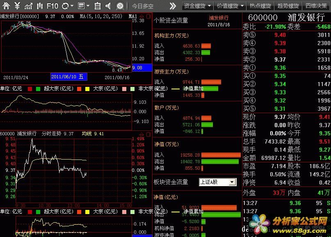Click green 超大宗 legend swatch in upper flow chart
This screenshot has height=237, width=331.
pos(38,89)
